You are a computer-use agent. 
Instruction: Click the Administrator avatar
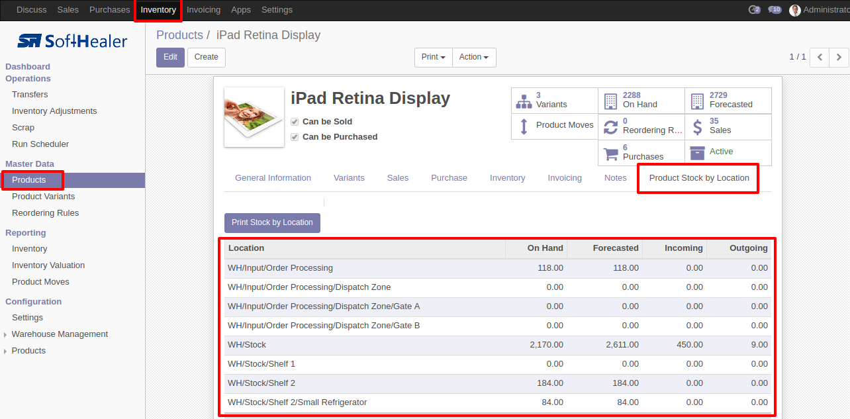coord(795,10)
